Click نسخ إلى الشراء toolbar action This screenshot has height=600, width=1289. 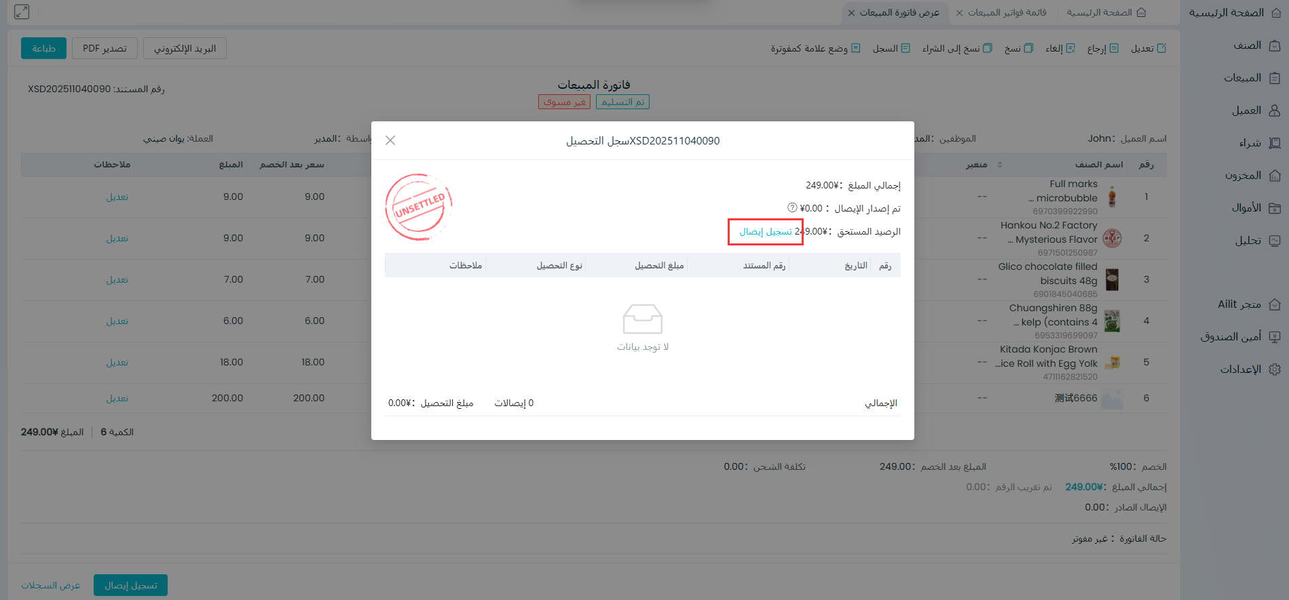tap(957, 49)
